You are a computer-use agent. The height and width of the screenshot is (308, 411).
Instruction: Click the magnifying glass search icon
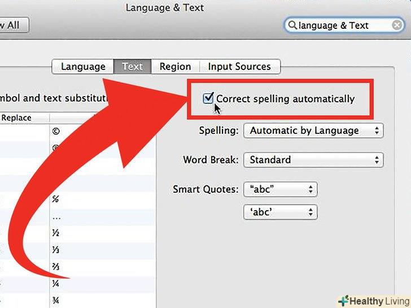tap(292, 25)
